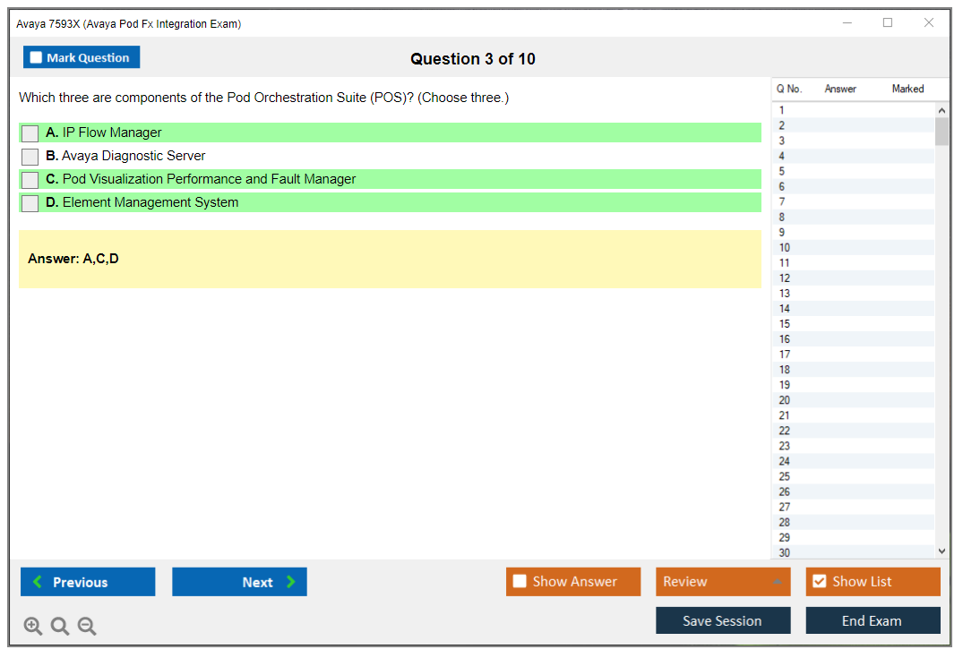Screen dimensions: 963x658
Task: Go to the Previous question
Action: tap(88, 582)
